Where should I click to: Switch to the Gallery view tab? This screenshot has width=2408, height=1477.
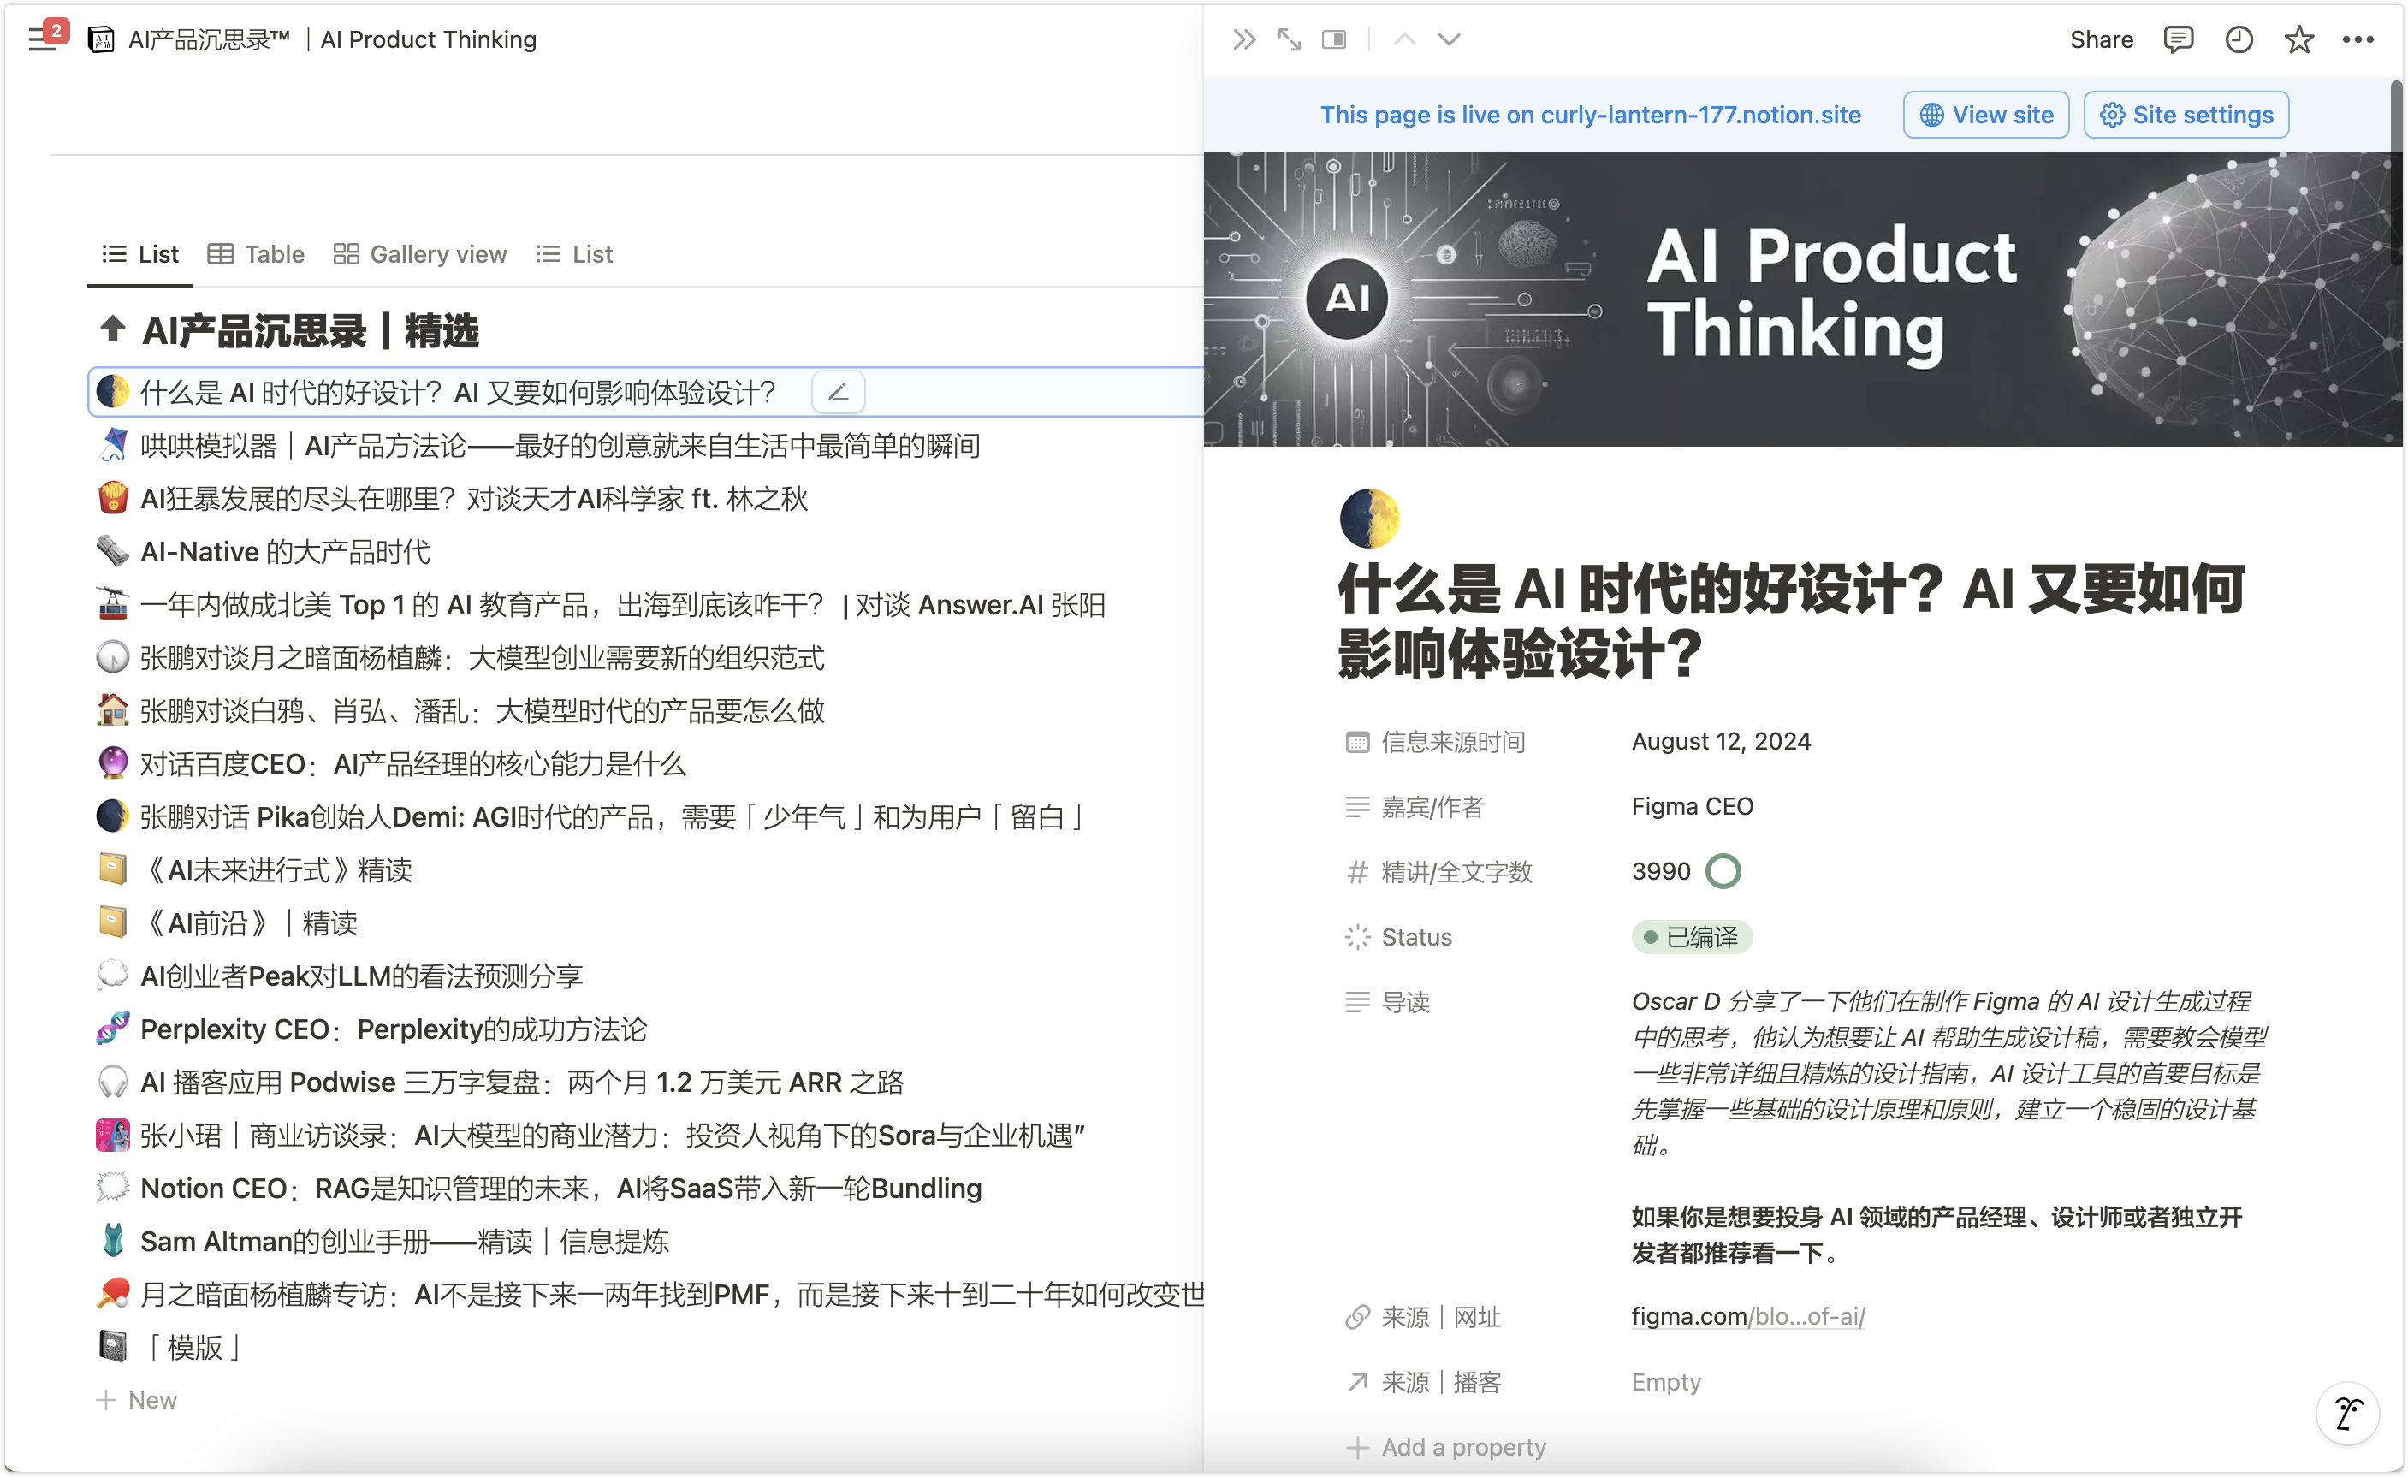pyautogui.click(x=420, y=254)
